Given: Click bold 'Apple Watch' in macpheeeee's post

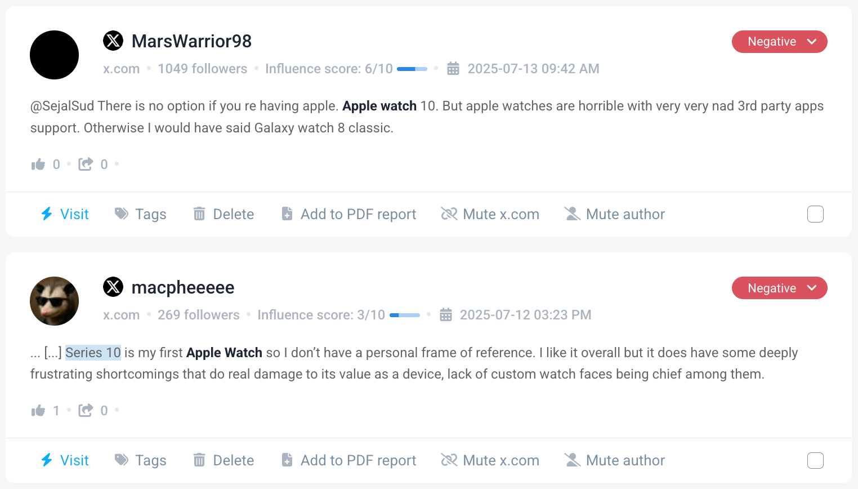Looking at the screenshot, I should [x=224, y=353].
